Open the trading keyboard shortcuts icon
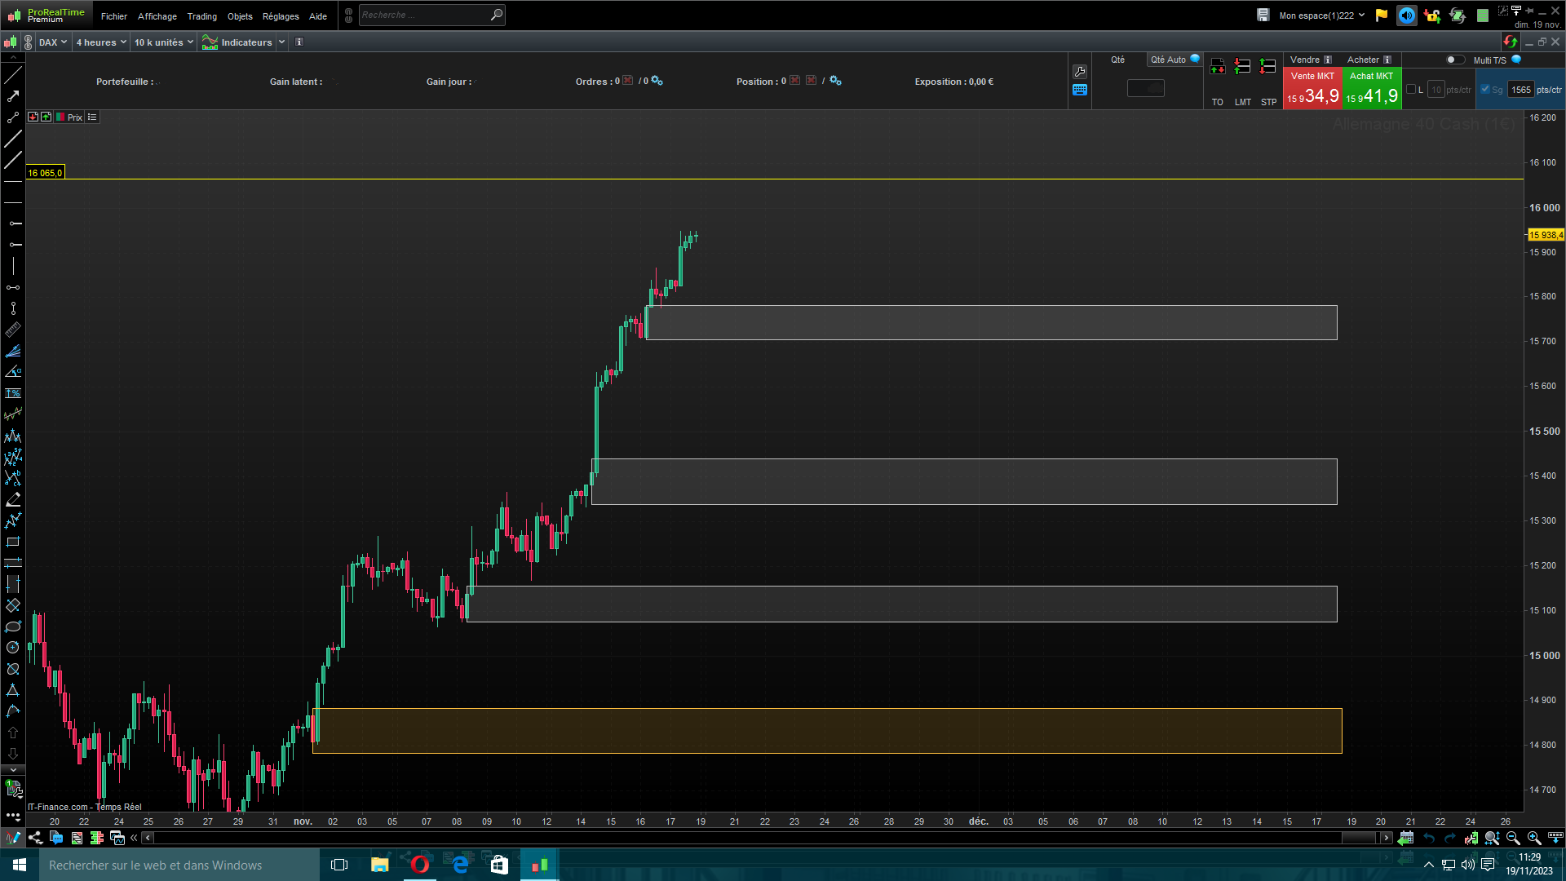 pyautogui.click(x=1080, y=91)
